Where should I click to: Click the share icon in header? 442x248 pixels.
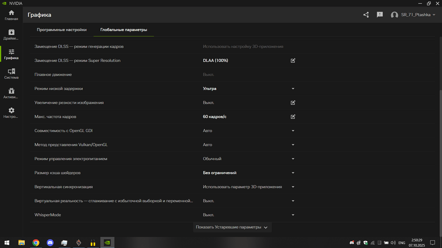[366, 15]
